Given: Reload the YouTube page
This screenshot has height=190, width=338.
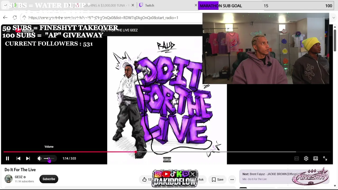Looking at the screenshot, I should [x=15, y=18].
